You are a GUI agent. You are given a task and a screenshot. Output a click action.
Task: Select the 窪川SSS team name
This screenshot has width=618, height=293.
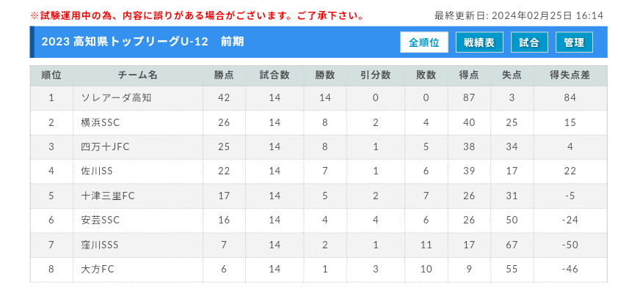(99, 245)
